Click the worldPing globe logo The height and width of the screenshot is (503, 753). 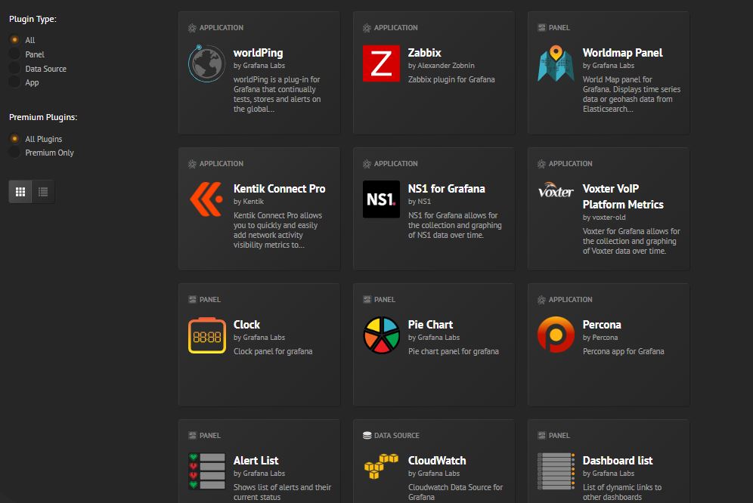[x=206, y=63]
